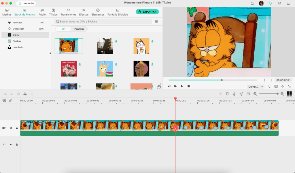Open the Transiciones tab
295x173 pixels.
(68, 12)
